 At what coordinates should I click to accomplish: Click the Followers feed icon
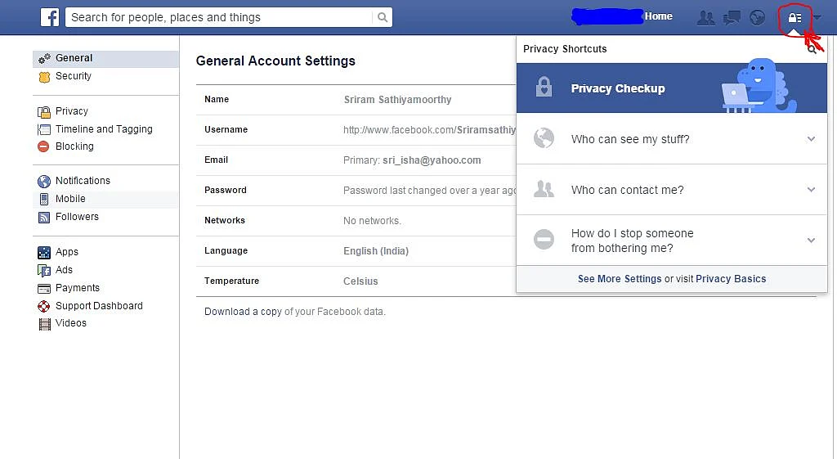point(44,217)
